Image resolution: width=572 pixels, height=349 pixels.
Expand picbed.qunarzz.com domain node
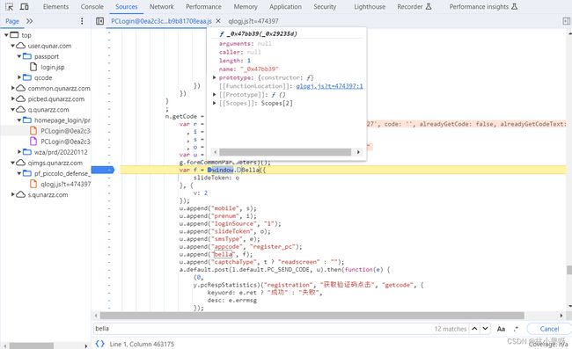(13, 98)
